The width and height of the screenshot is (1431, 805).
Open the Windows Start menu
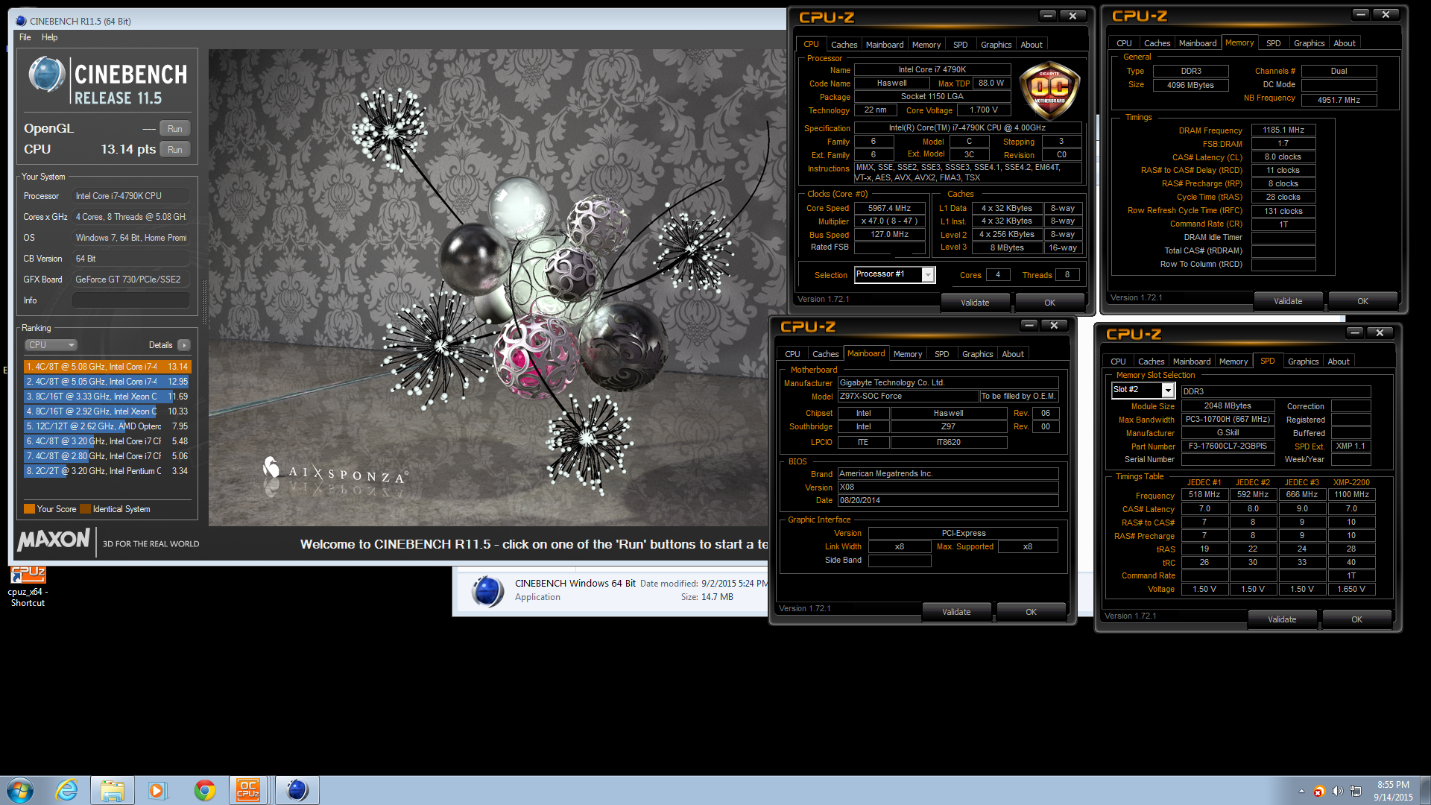(20, 790)
